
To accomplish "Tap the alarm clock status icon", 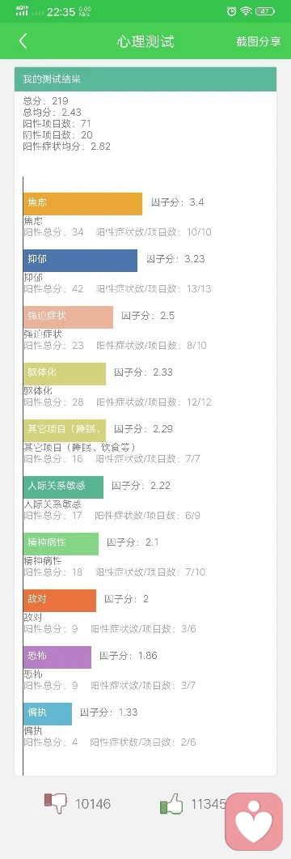I will pos(231,11).
